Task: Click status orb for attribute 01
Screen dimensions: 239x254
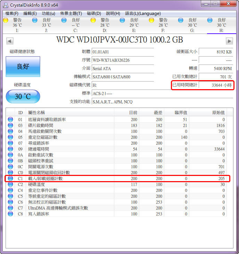Action: (x=10, y=120)
